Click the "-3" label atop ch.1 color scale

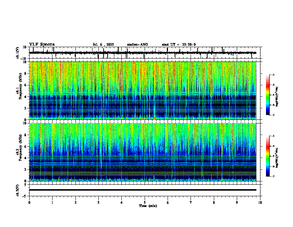pos(273,75)
